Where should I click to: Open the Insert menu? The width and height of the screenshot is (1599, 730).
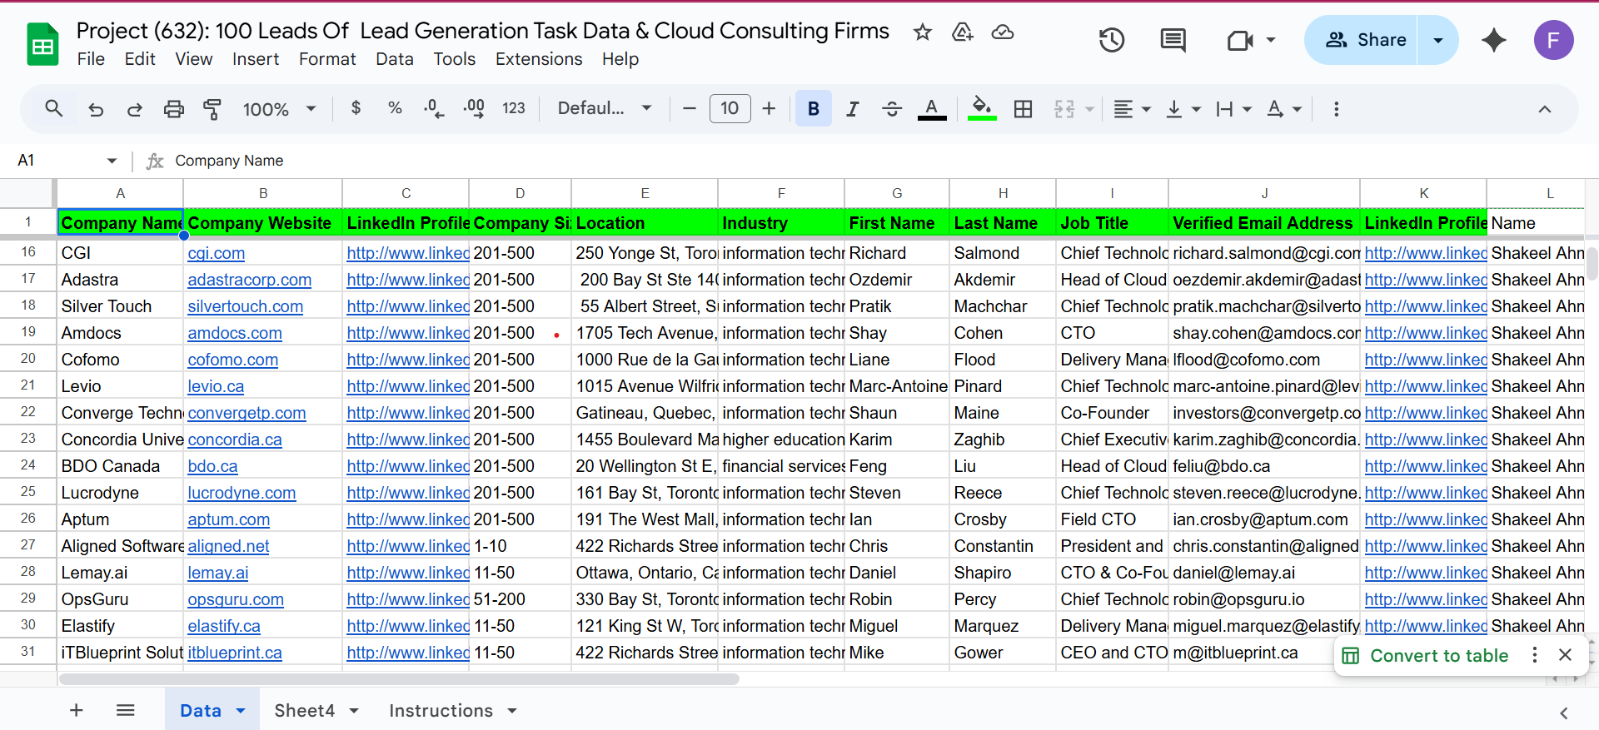(x=256, y=59)
